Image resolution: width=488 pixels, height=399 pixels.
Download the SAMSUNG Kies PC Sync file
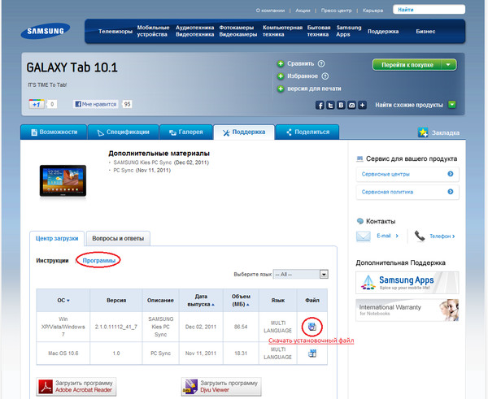[312, 327]
